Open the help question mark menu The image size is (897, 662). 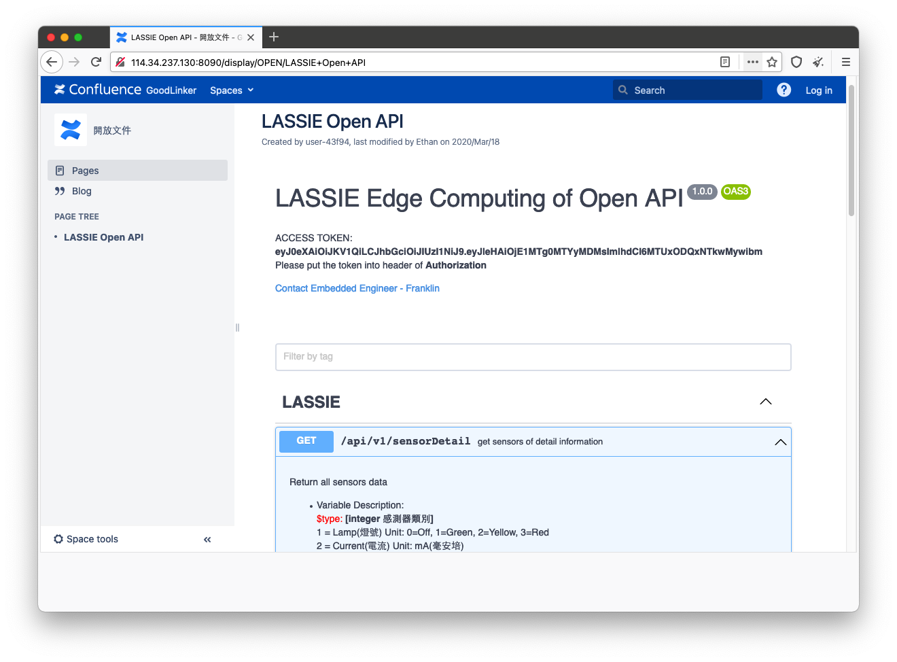tap(784, 90)
